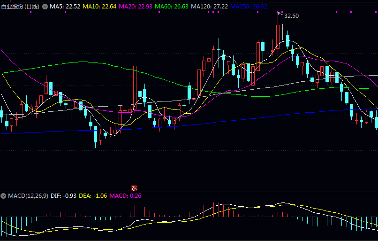This screenshot has width=378, height=241.
Task: Click the 32.50 high price label
Action: tap(291, 16)
